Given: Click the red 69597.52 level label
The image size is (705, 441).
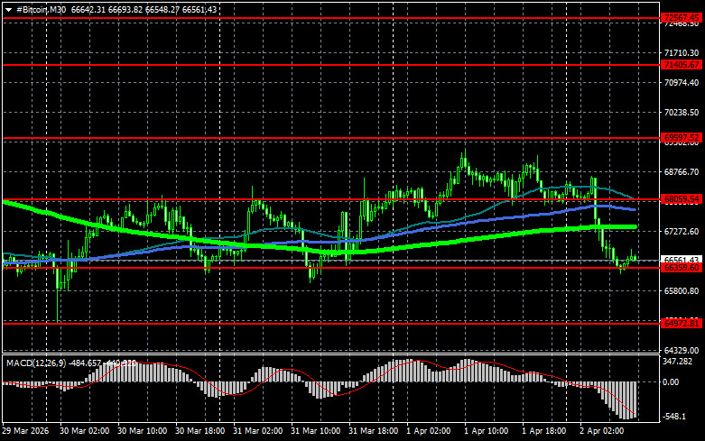Looking at the screenshot, I should [x=682, y=137].
